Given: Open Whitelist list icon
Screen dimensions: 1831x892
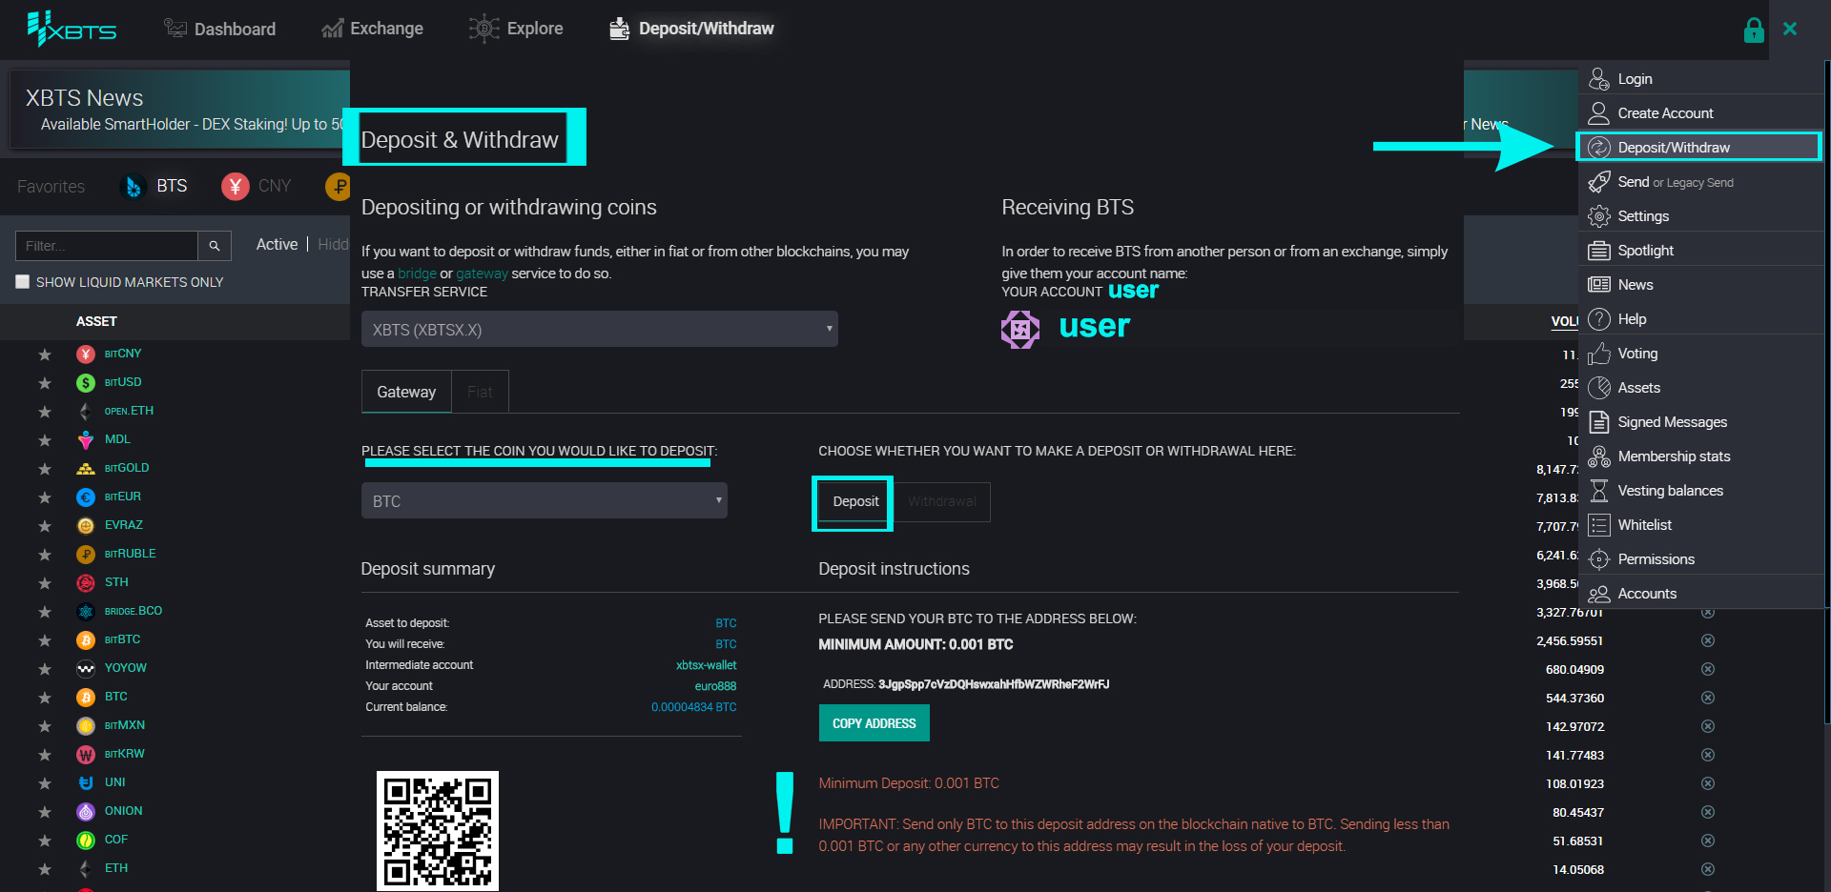Looking at the screenshot, I should (x=1599, y=525).
